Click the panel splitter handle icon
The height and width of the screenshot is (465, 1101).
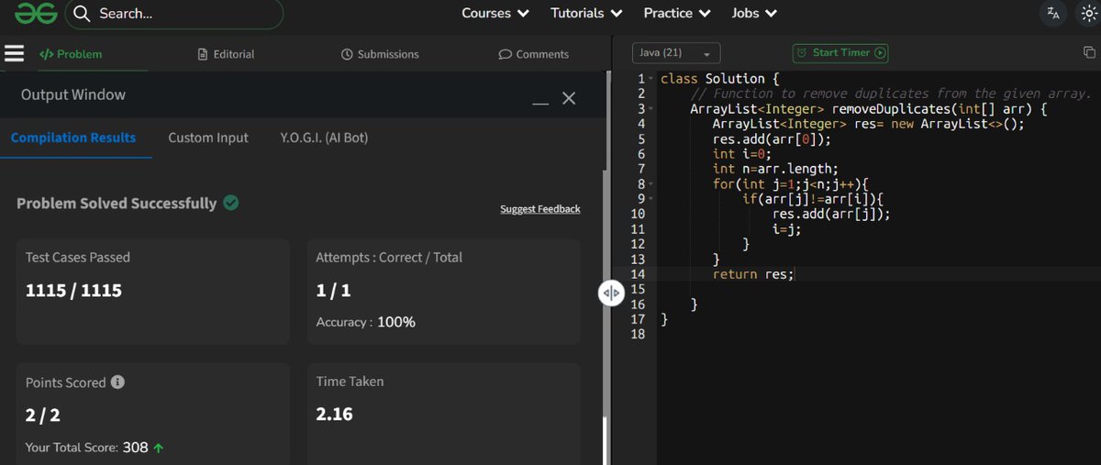612,293
